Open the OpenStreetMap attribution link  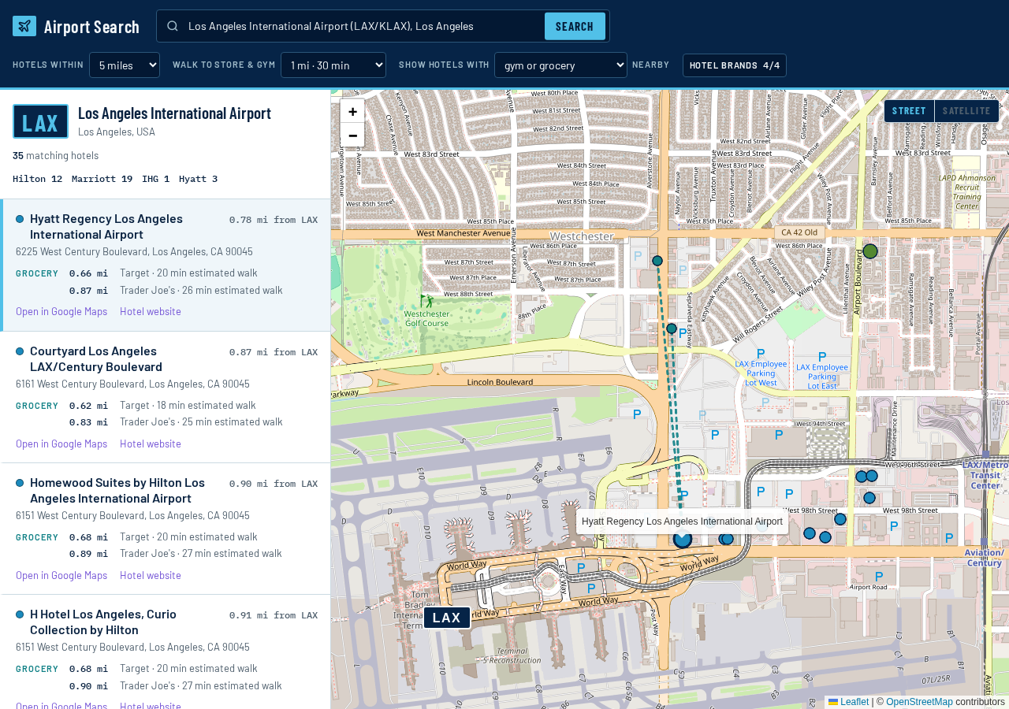919,702
